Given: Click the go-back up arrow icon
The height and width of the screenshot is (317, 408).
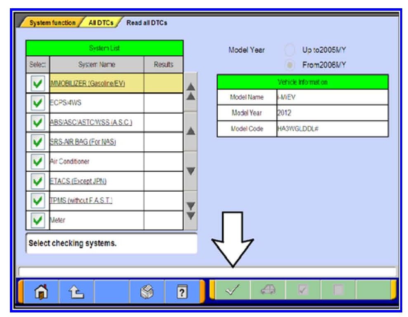Looking at the screenshot, I should (x=76, y=291).
